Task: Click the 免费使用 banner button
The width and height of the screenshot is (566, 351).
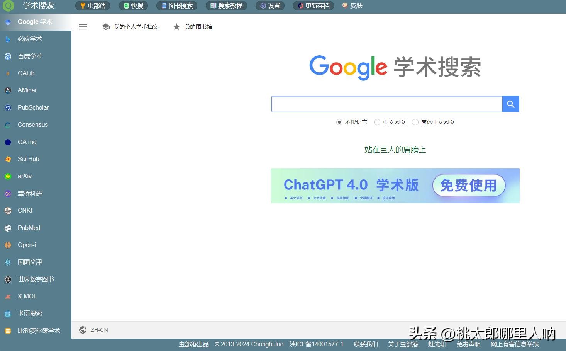Action: tap(468, 186)
